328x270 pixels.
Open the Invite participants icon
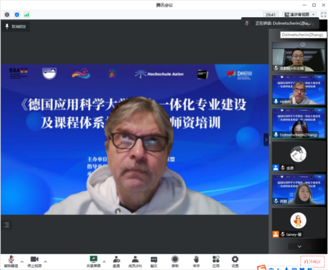click(x=116, y=260)
